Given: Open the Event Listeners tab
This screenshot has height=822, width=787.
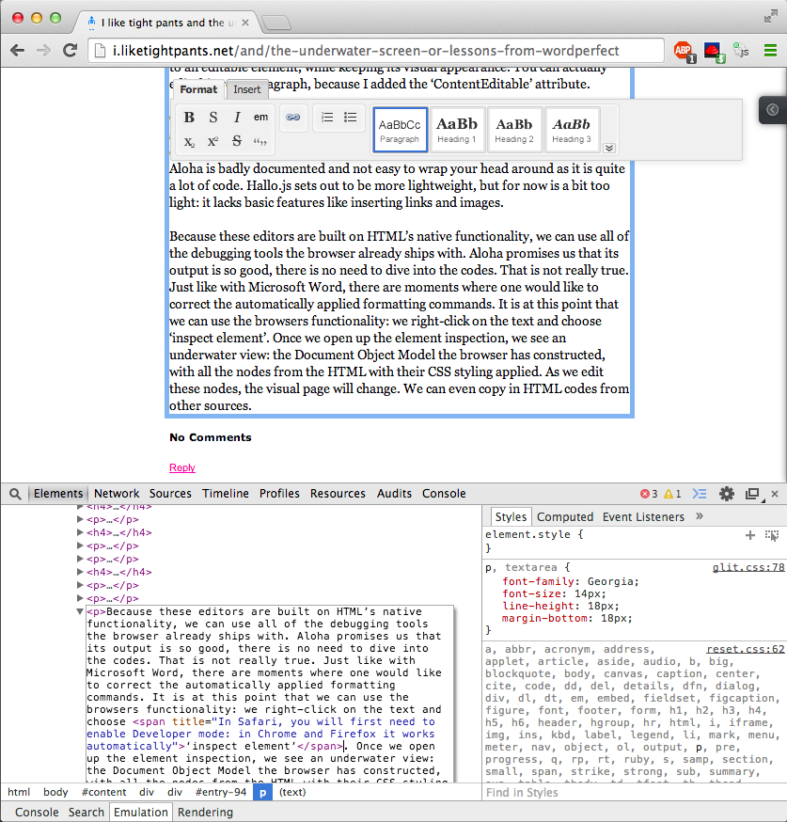Looking at the screenshot, I should coord(643,517).
